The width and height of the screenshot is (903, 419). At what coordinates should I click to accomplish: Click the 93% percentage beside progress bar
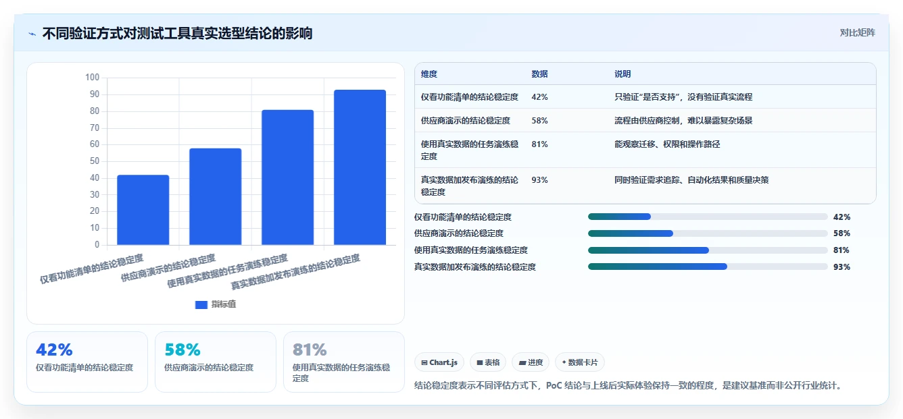pos(841,267)
